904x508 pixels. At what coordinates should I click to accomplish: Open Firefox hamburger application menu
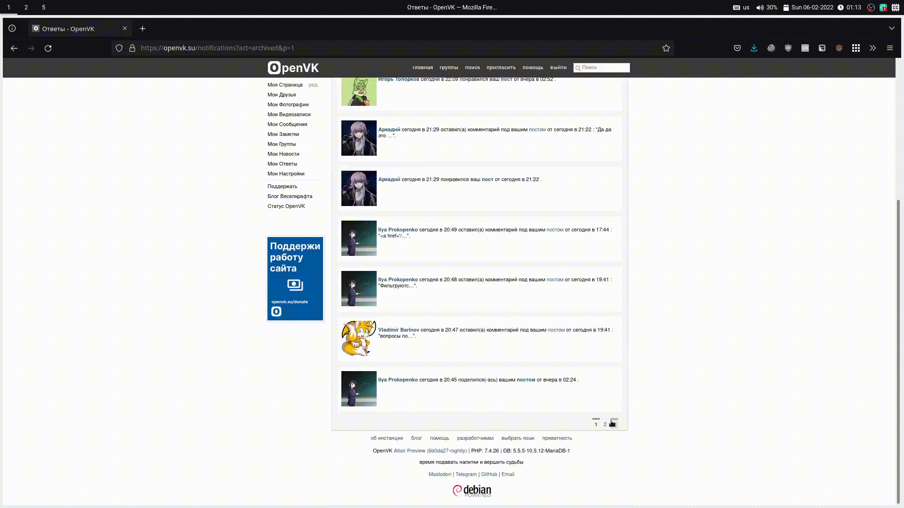pos(889,48)
